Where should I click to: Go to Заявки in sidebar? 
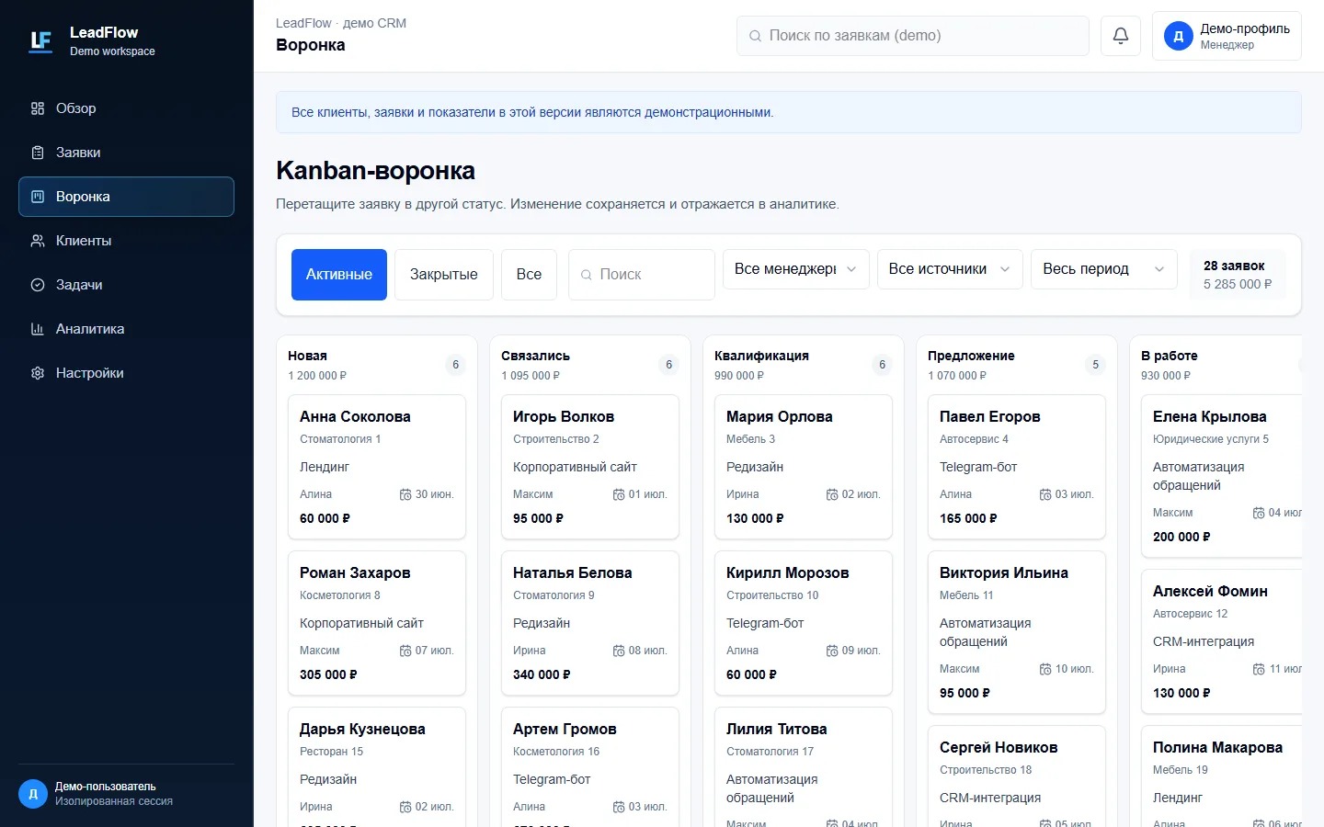click(126, 153)
